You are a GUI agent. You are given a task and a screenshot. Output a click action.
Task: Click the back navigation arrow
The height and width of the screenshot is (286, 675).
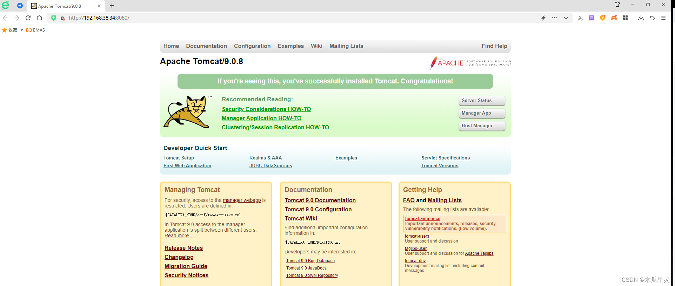click(5, 18)
